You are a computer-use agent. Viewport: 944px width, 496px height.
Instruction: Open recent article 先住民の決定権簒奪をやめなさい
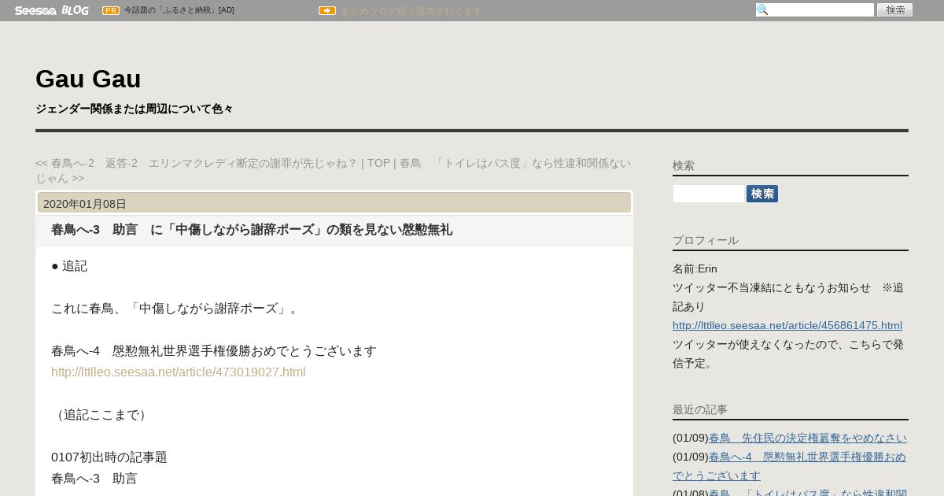click(808, 438)
